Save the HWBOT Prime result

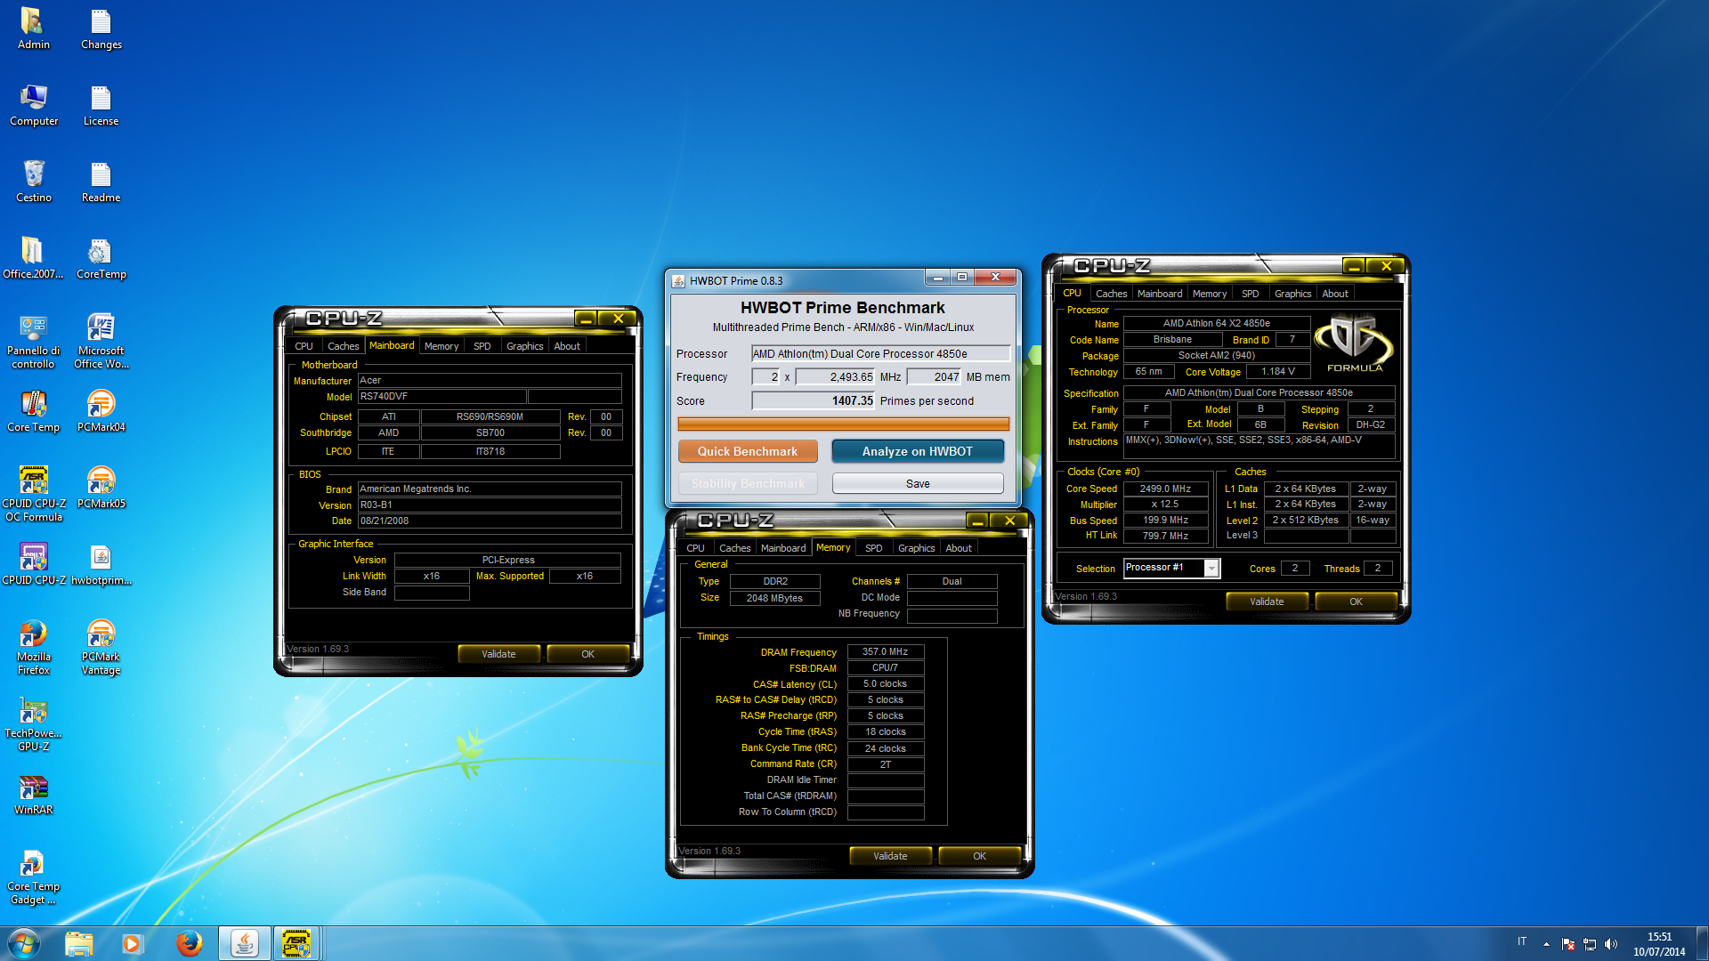[918, 483]
